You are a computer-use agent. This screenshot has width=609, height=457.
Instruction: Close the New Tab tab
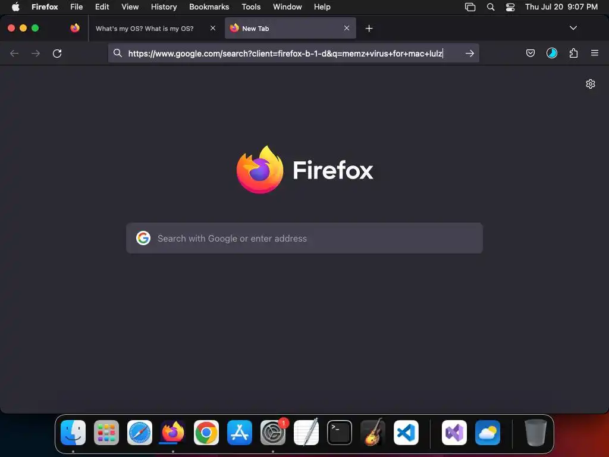(347, 28)
